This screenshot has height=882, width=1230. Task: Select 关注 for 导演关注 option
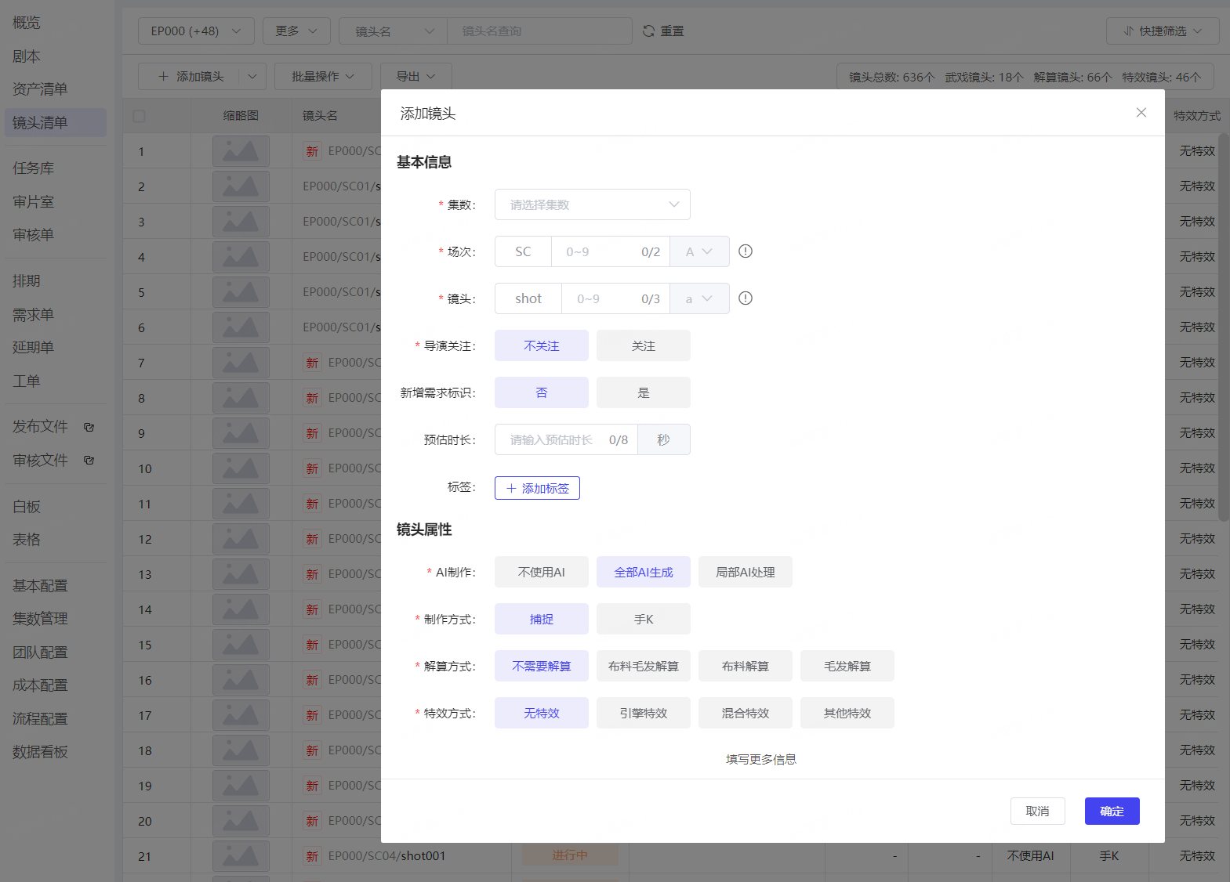pyautogui.click(x=643, y=345)
